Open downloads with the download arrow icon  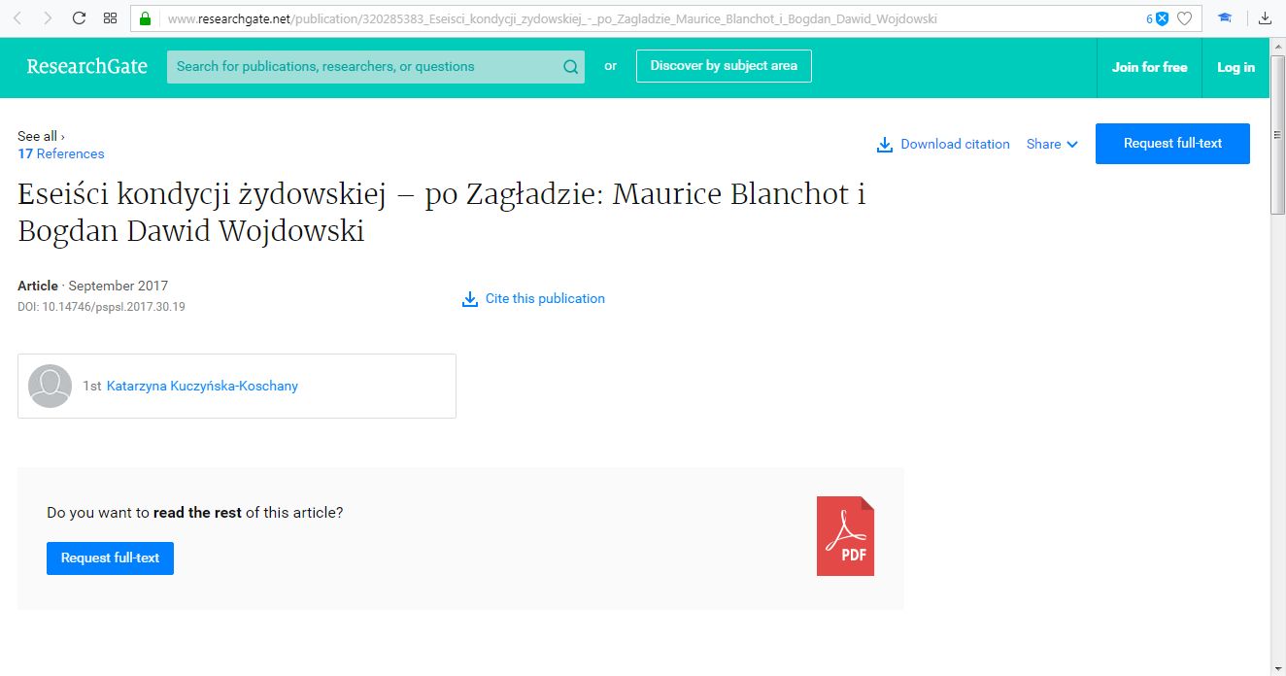coord(1267,17)
